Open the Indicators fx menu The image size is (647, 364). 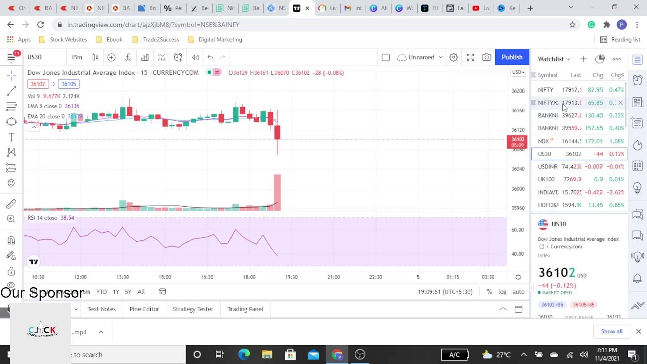pyautogui.click(x=128, y=57)
